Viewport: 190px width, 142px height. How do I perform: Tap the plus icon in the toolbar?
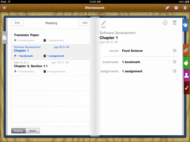pyautogui.click(x=4, y=8)
